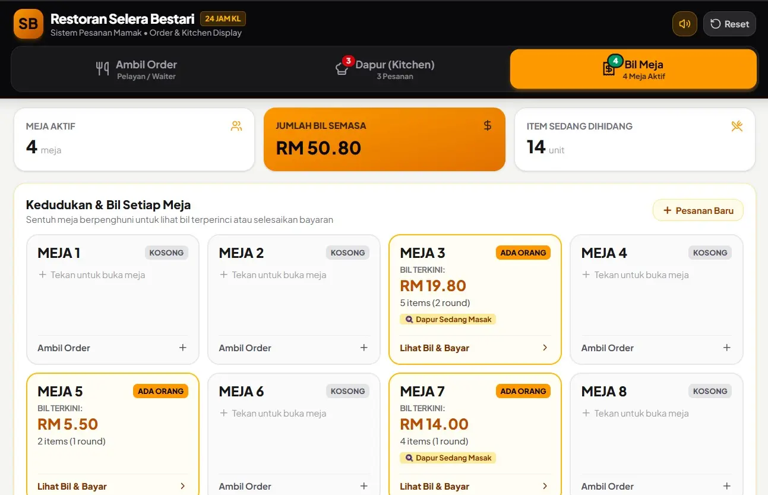768x495 pixels.
Task: Click the utensils icon in Item Sedang Dihidang
Action: coord(737,126)
